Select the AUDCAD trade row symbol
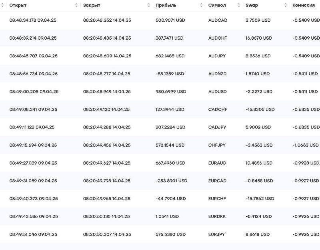 (x=218, y=20)
